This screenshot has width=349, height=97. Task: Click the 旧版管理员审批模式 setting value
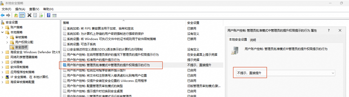coord(204,86)
